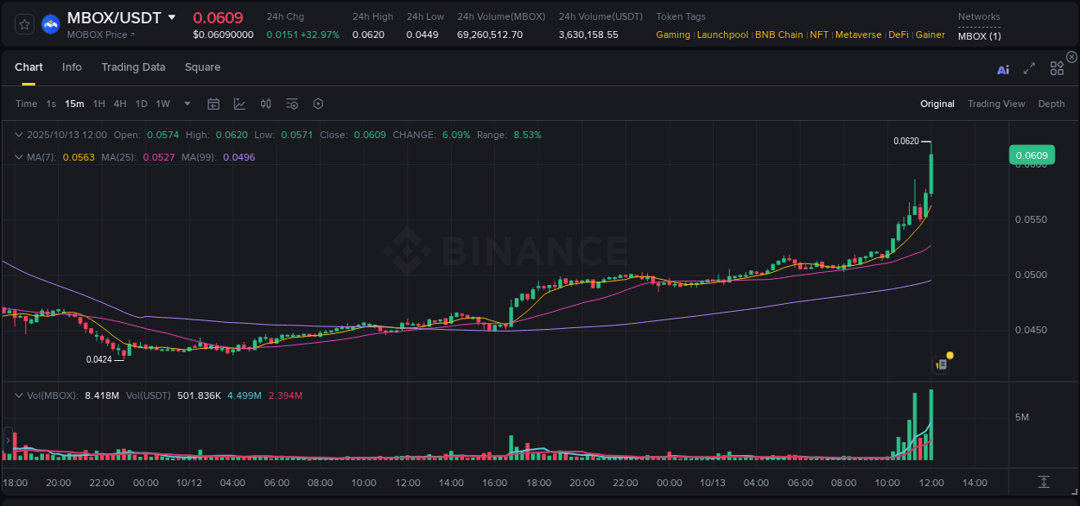Open the widget layout icon near top right
Image resolution: width=1080 pixels, height=506 pixels.
pyautogui.click(x=1056, y=67)
